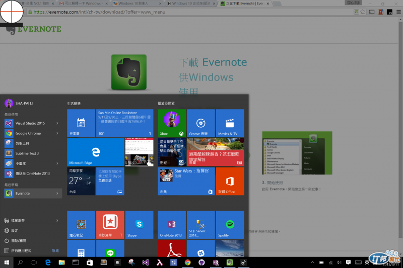Show hidden system tray icons
Screen dimensions: 403x268
click(312, 262)
